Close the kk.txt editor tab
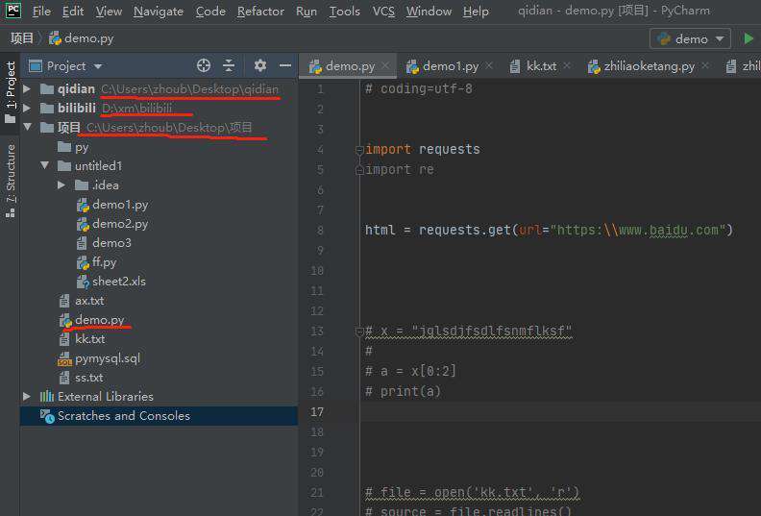The height and width of the screenshot is (516, 761). 567,65
